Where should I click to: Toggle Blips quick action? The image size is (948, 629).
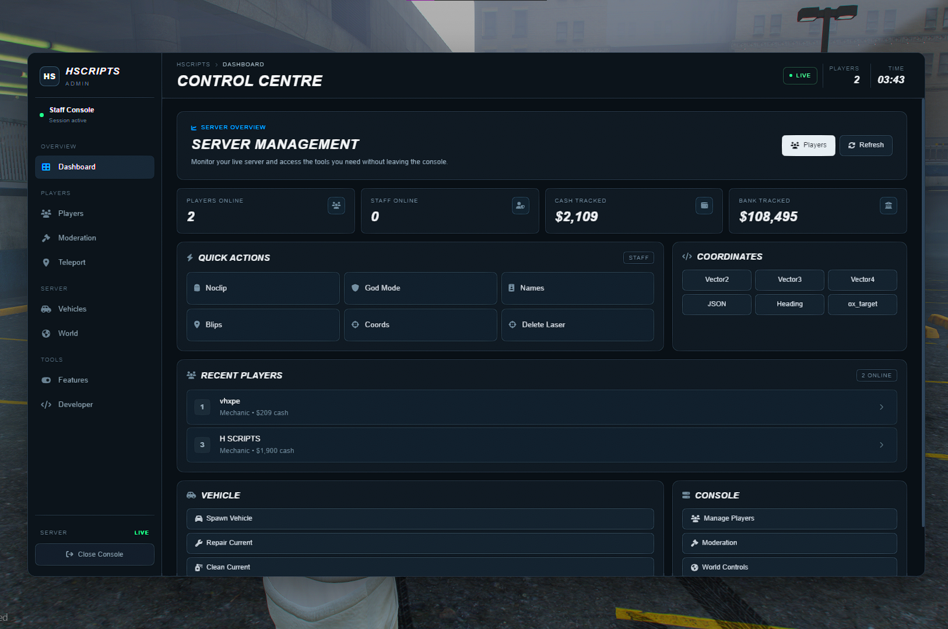[263, 325]
